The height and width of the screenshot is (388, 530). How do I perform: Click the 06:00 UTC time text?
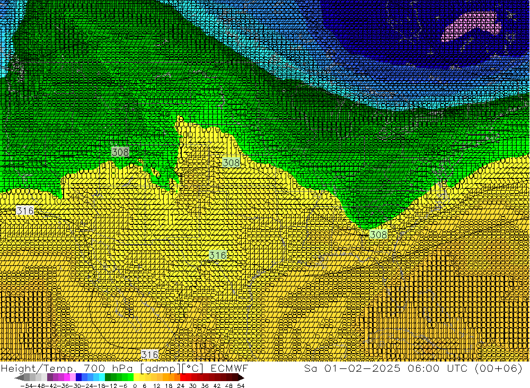click(x=438, y=368)
